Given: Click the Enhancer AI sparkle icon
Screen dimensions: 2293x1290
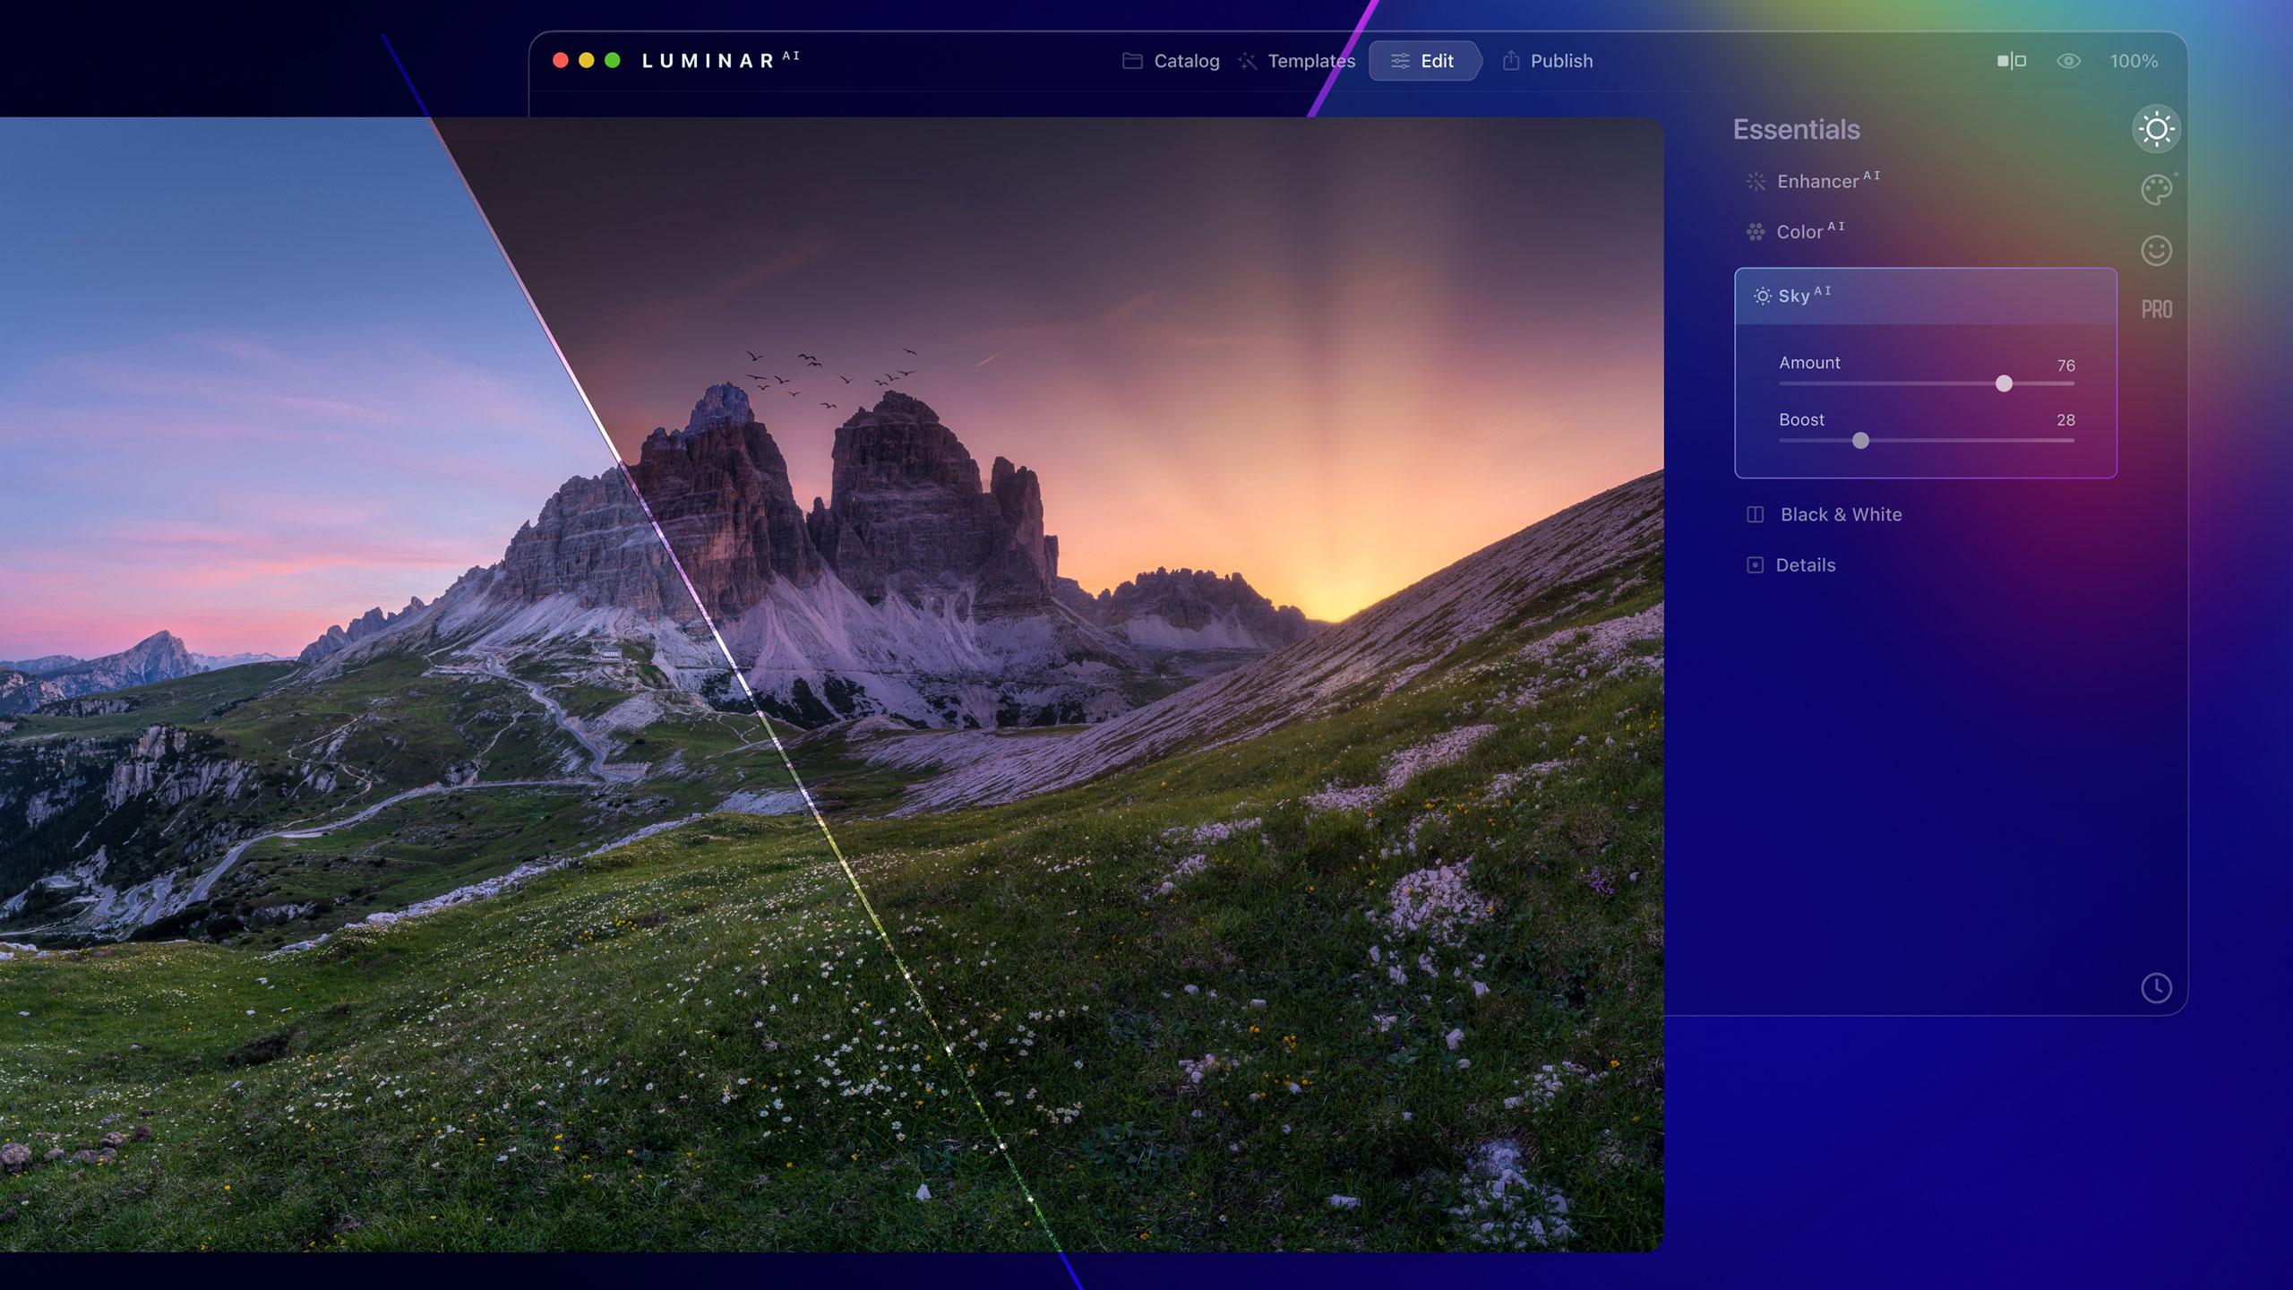Looking at the screenshot, I should coord(1756,182).
